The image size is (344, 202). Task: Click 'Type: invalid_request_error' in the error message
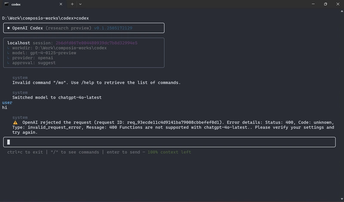tap(48, 127)
